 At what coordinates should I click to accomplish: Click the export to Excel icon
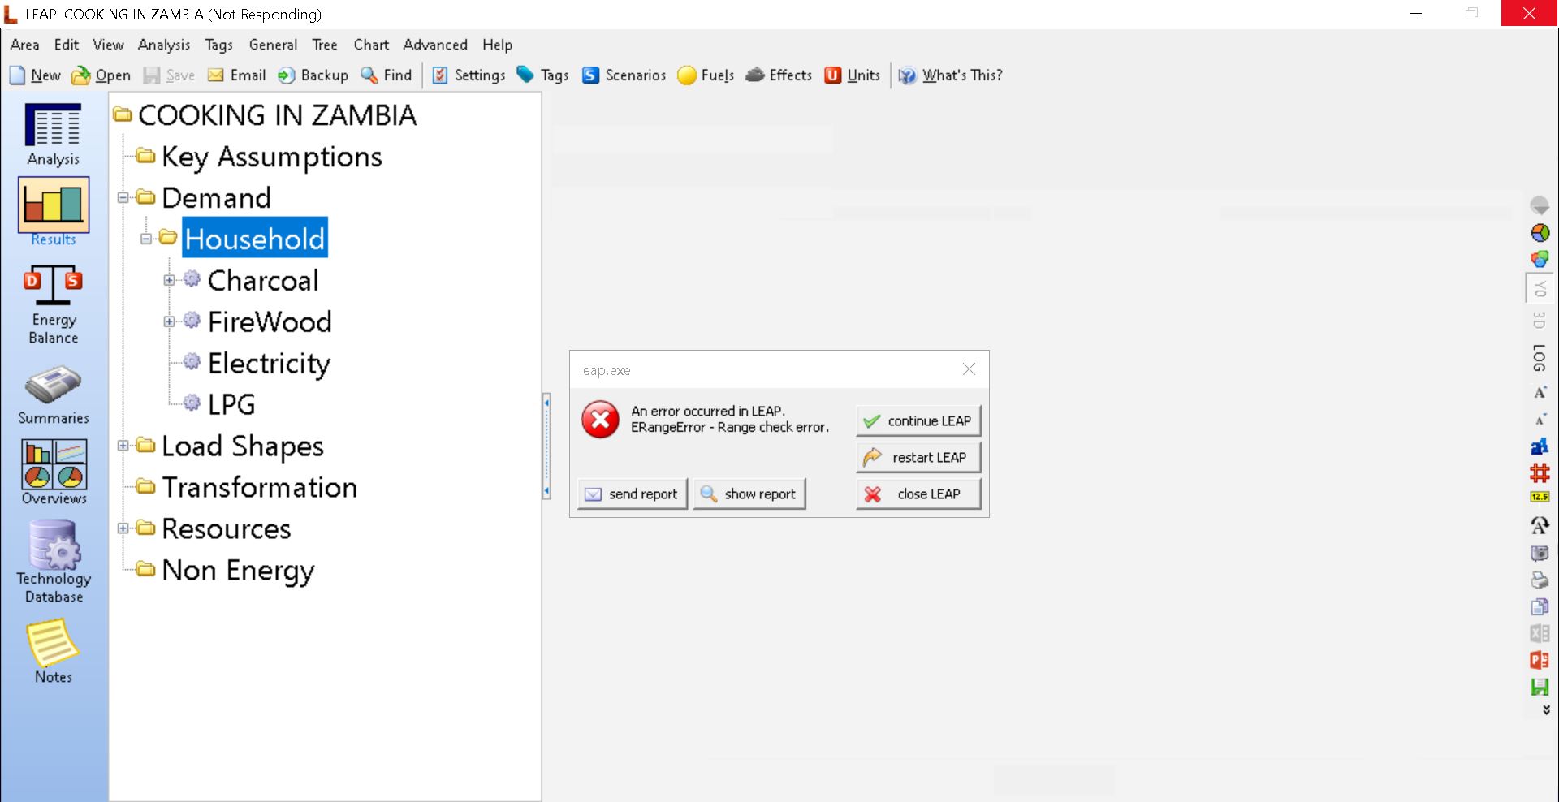1540,633
